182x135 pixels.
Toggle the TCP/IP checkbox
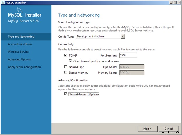[x=66, y=55]
